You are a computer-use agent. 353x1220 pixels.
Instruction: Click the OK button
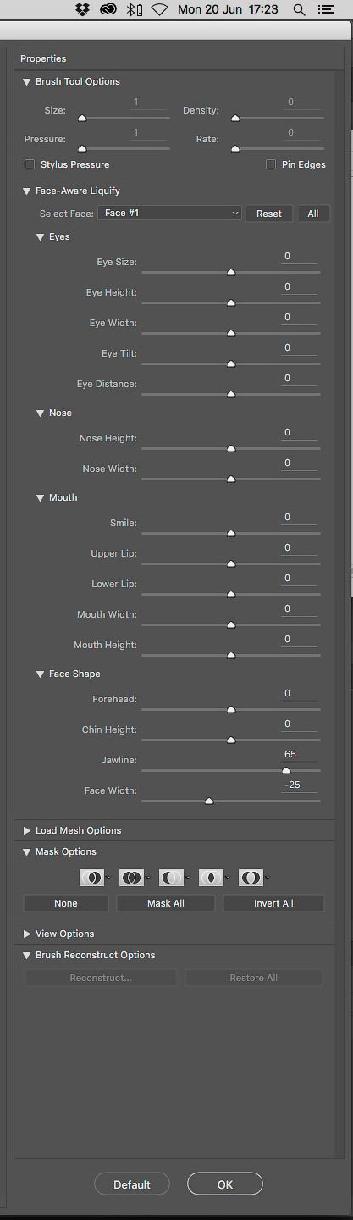click(x=225, y=1184)
